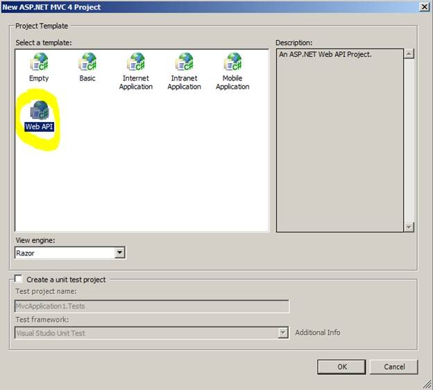The image size is (433, 390).
Task: Open the disabled Test framework dropdown arrow
Action: pyautogui.click(x=283, y=333)
